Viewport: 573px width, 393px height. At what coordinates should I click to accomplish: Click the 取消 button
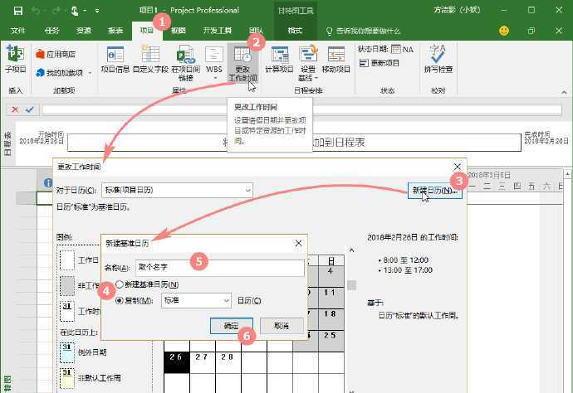coord(282,326)
